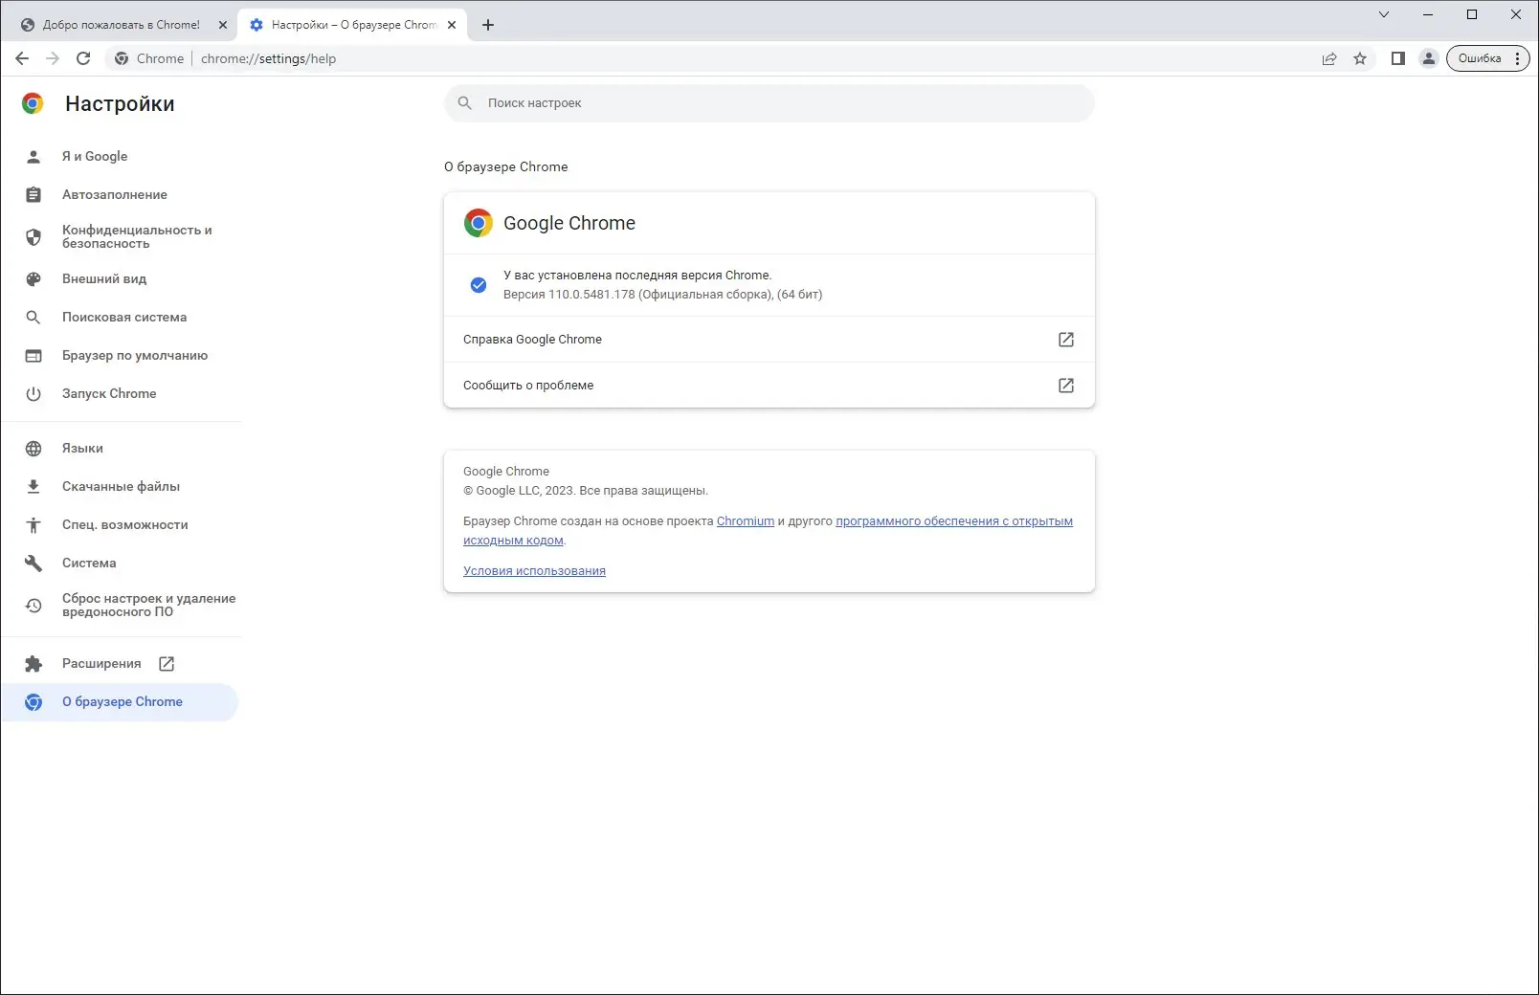The width and height of the screenshot is (1539, 995).
Task: Open the Chromium project link
Action: [745, 521]
